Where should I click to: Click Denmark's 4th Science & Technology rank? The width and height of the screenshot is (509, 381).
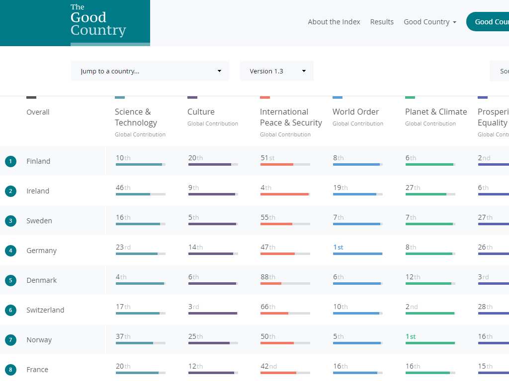pyautogui.click(x=121, y=277)
